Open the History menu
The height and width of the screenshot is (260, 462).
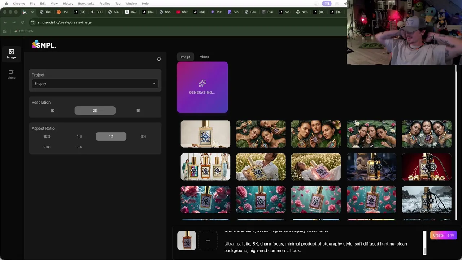68,3
